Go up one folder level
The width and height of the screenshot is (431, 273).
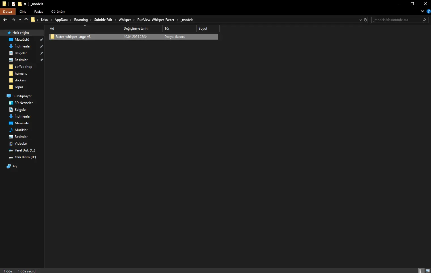(26, 20)
